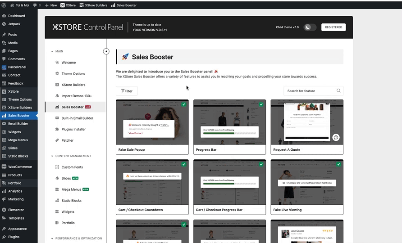Open the Toi & Moi site home icon
This screenshot has height=243, width=402.
[x=12, y=5]
